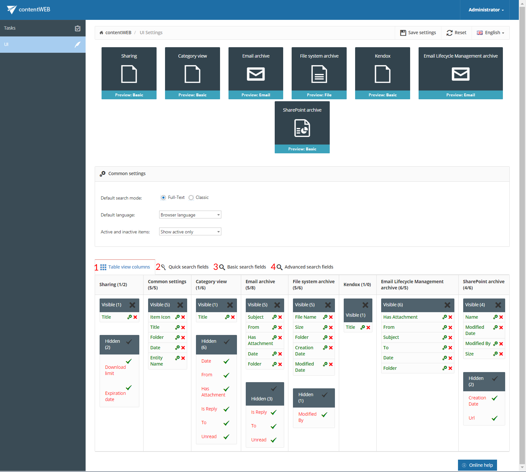The height and width of the screenshot is (472, 526).
Task: Remove Modified By from SharePoint archive
Action: (x=501, y=344)
